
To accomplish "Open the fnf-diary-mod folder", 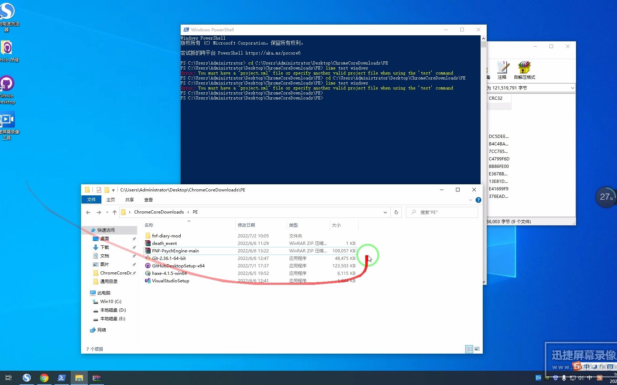I will click(166, 236).
